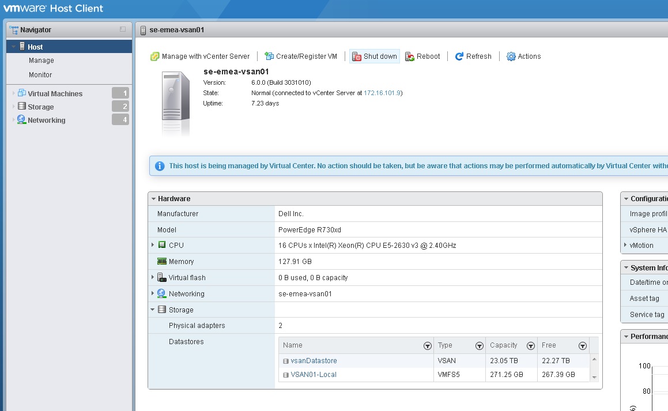
Task: Click the Shut down button
Action: [375, 56]
